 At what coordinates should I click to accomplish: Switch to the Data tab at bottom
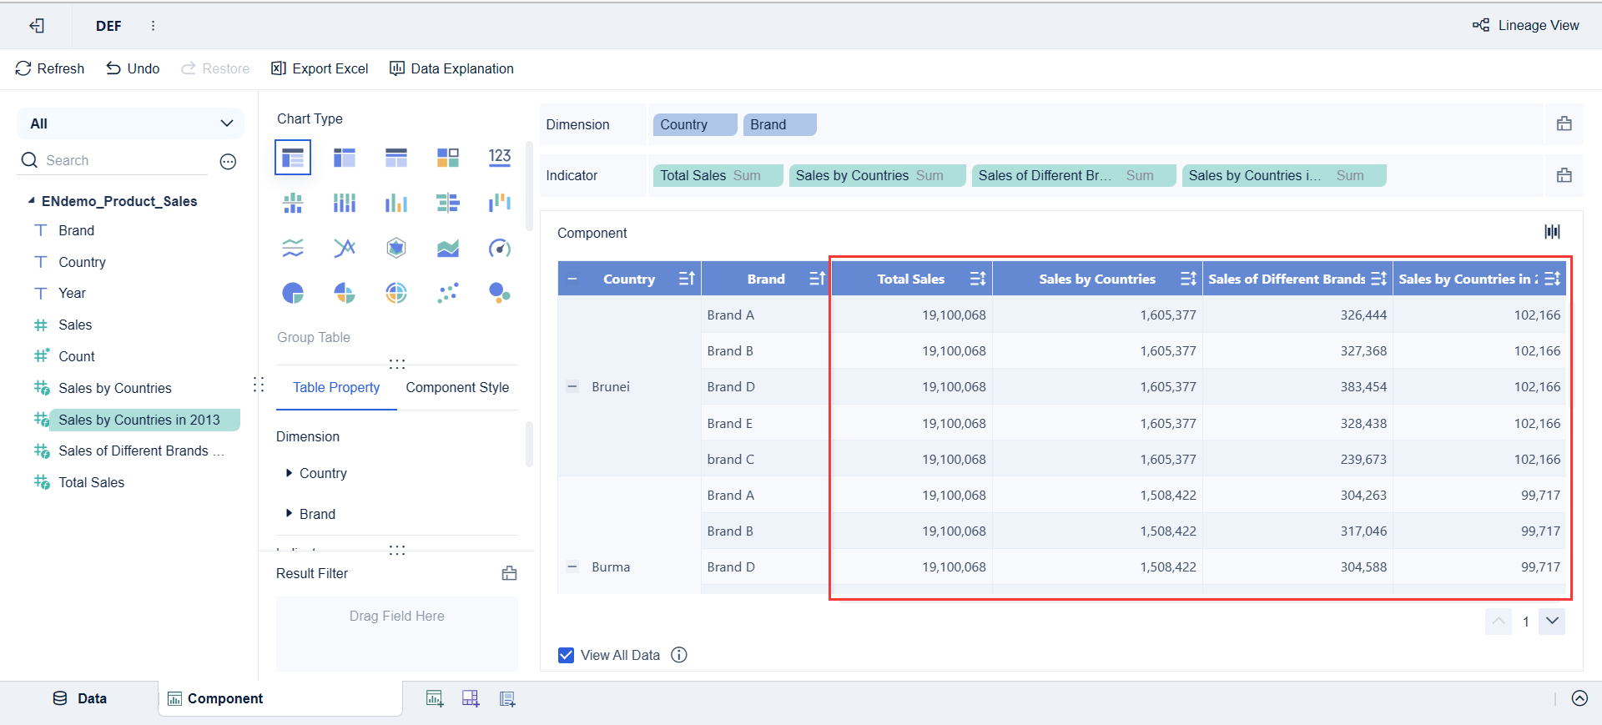tap(80, 698)
